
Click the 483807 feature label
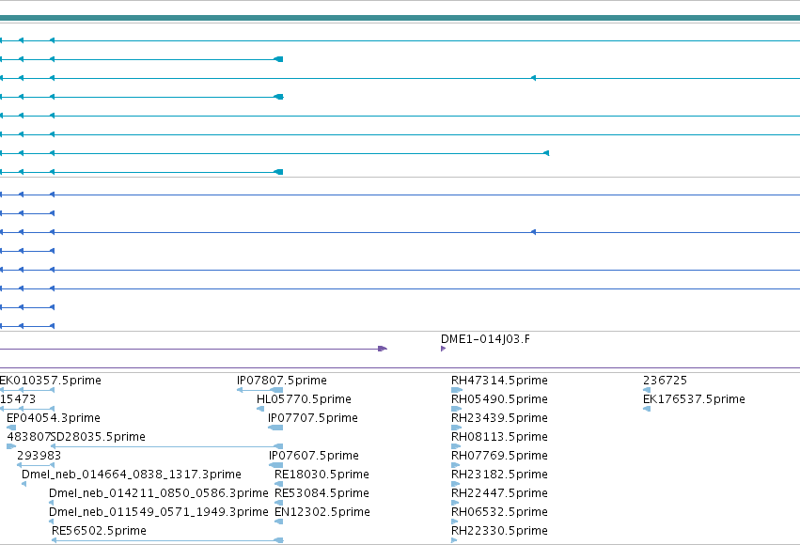29,437
